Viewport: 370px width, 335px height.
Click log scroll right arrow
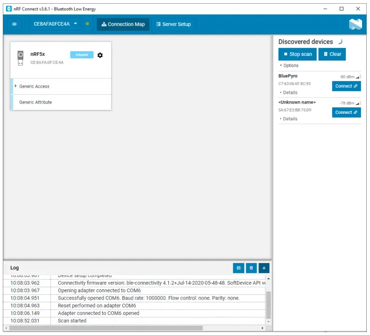pos(262,328)
